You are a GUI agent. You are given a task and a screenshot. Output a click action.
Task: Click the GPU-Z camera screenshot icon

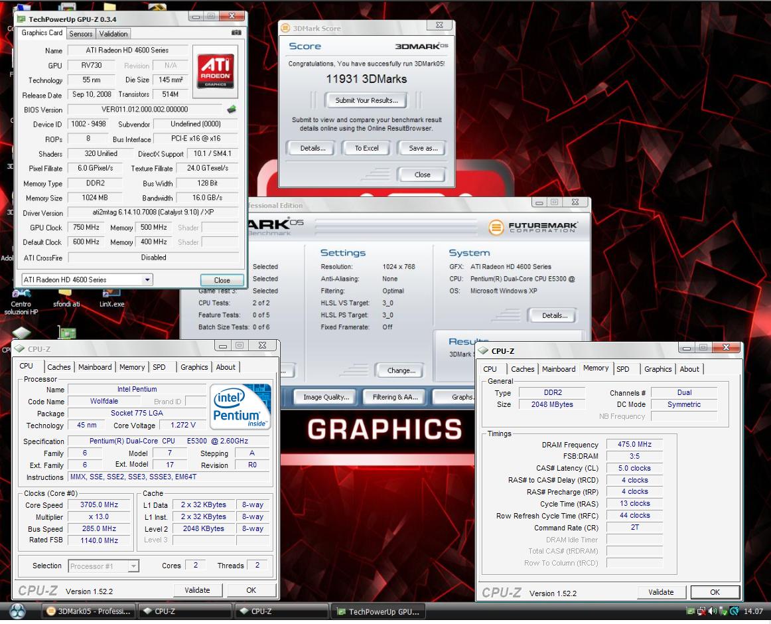click(x=236, y=33)
